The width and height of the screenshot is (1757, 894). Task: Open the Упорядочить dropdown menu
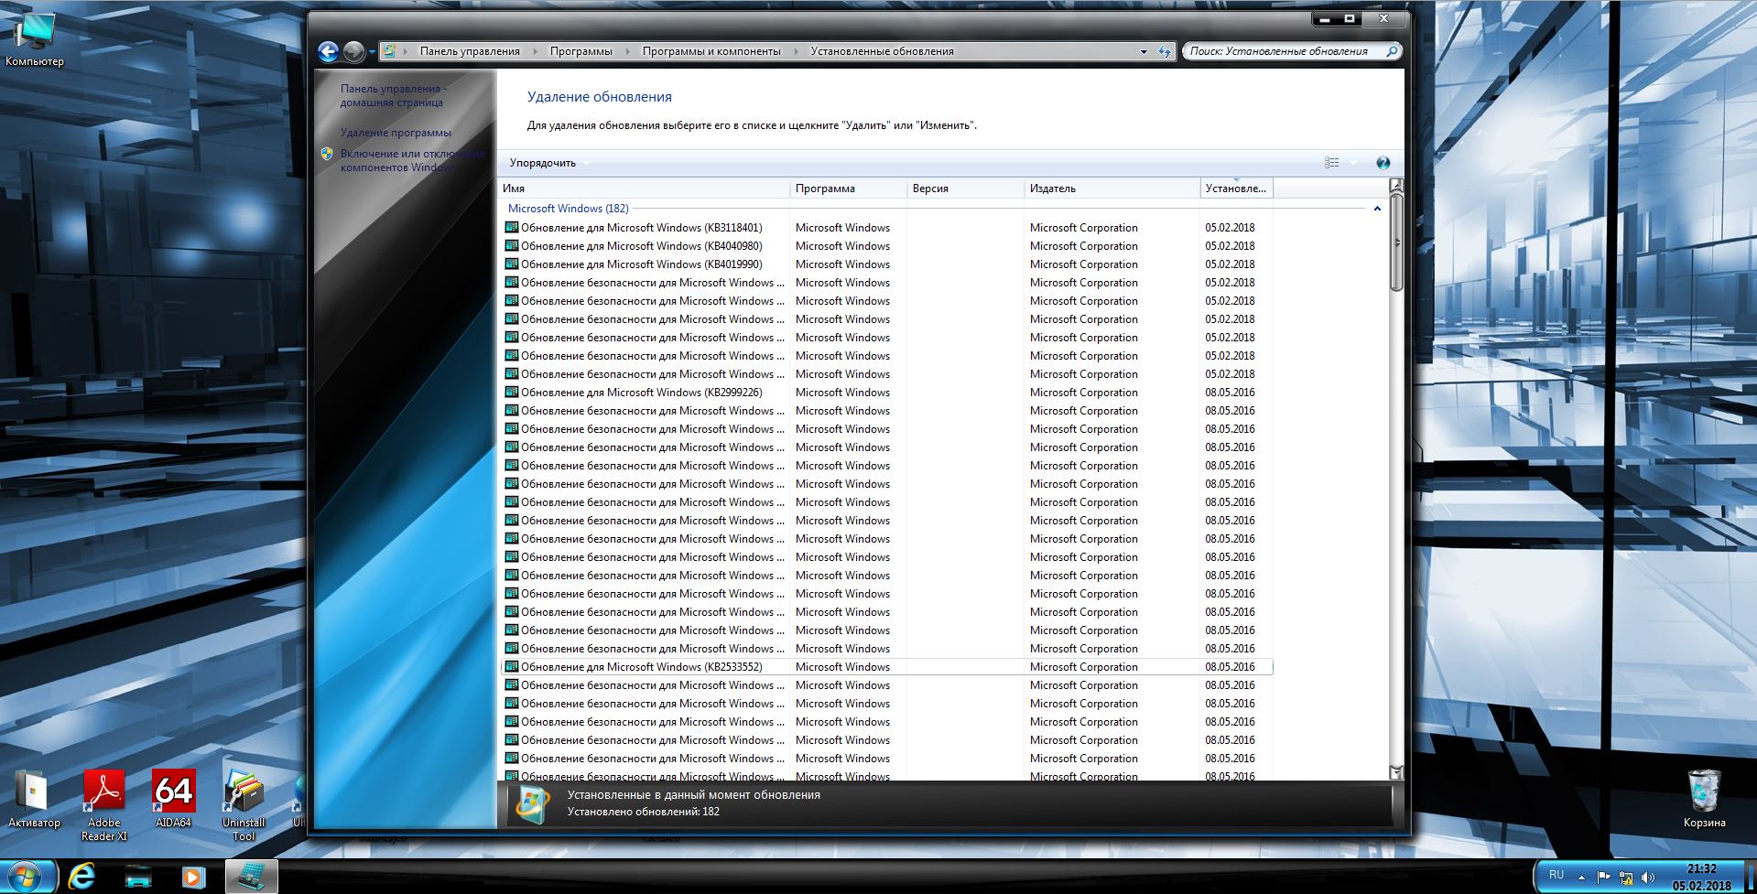click(x=549, y=163)
